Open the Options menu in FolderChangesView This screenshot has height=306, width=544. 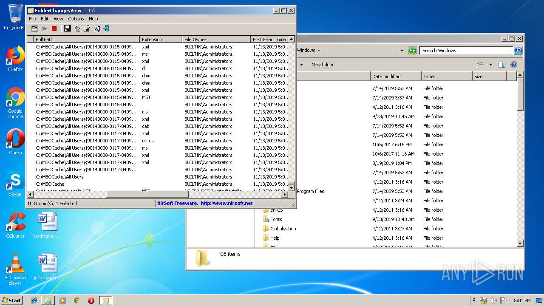(x=76, y=19)
